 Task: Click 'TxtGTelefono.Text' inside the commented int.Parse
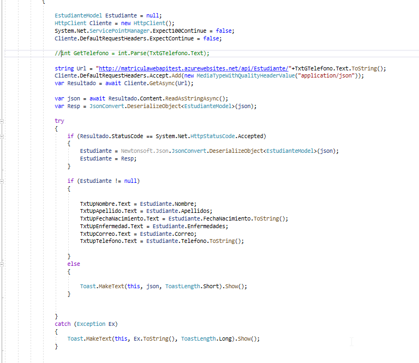pos(176,53)
